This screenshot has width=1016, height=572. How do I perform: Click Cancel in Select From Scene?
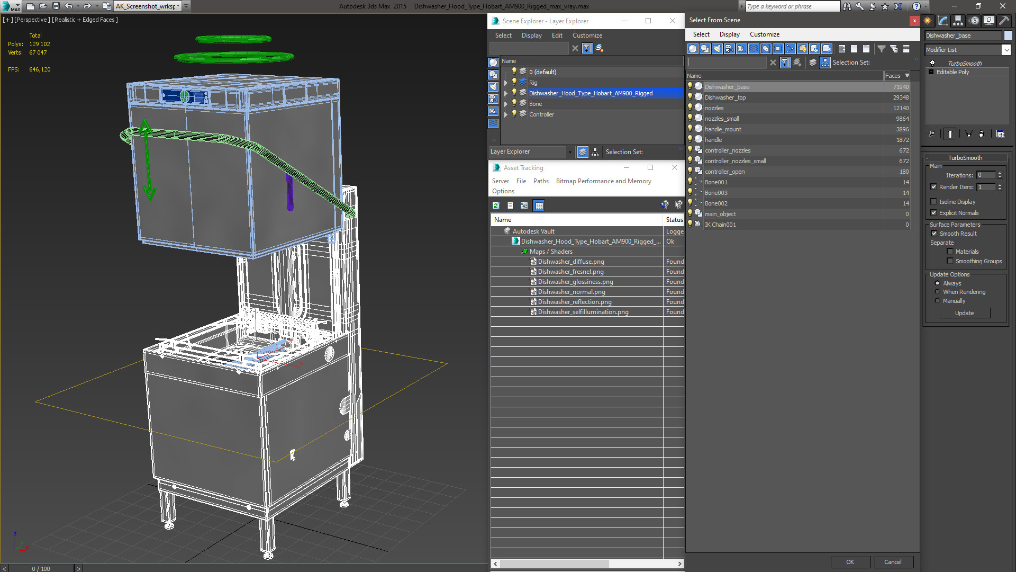tap(893, 562)
